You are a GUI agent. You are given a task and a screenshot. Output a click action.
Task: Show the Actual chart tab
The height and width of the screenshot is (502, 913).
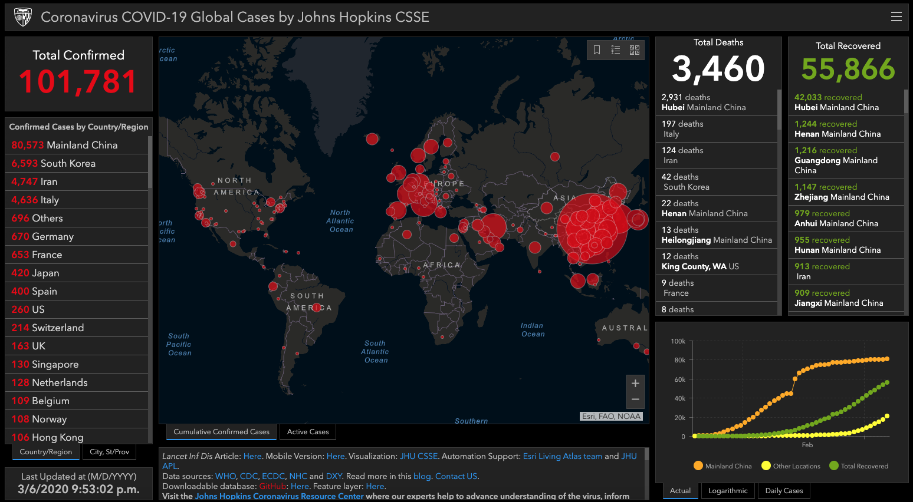[680, 491]
